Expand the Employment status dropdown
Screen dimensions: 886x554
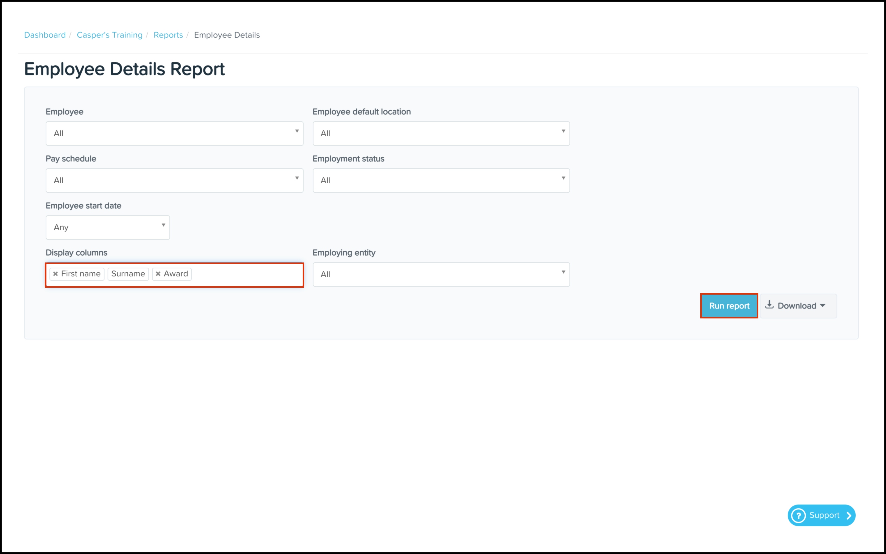point(441,180)
